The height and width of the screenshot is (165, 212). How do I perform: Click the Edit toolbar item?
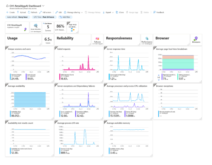(58, 12)
